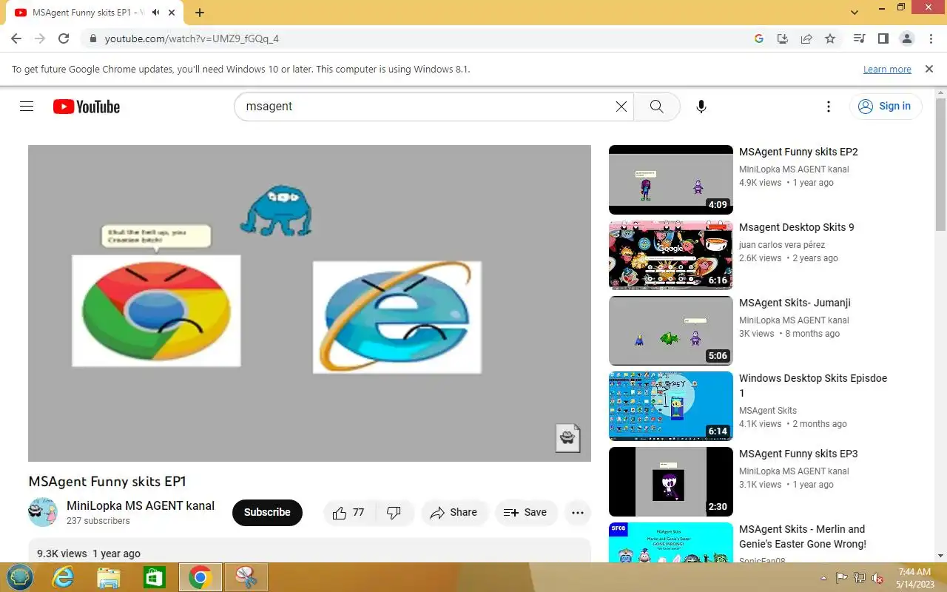
Task: Open the Windows Start button
Action: (x=20, y=577)
